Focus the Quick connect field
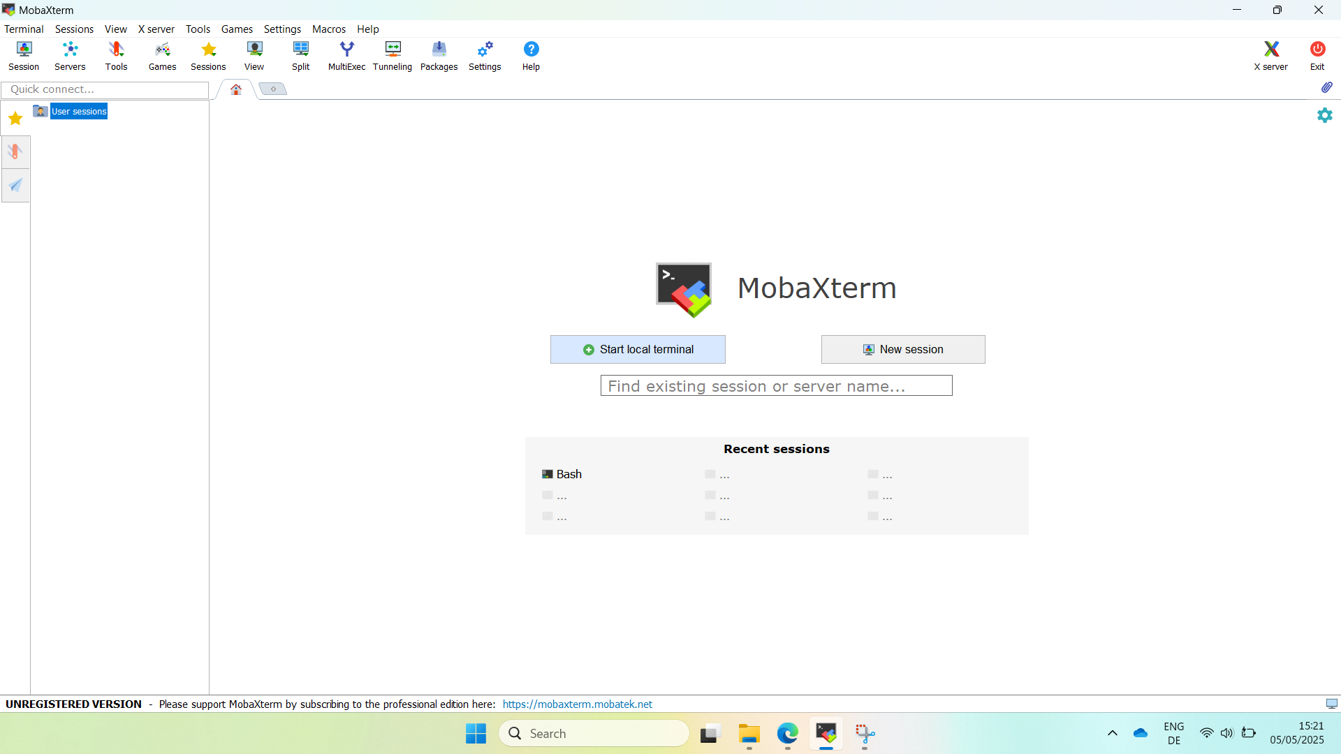Viewport: 1341px width, 754px height. [105, 89]
